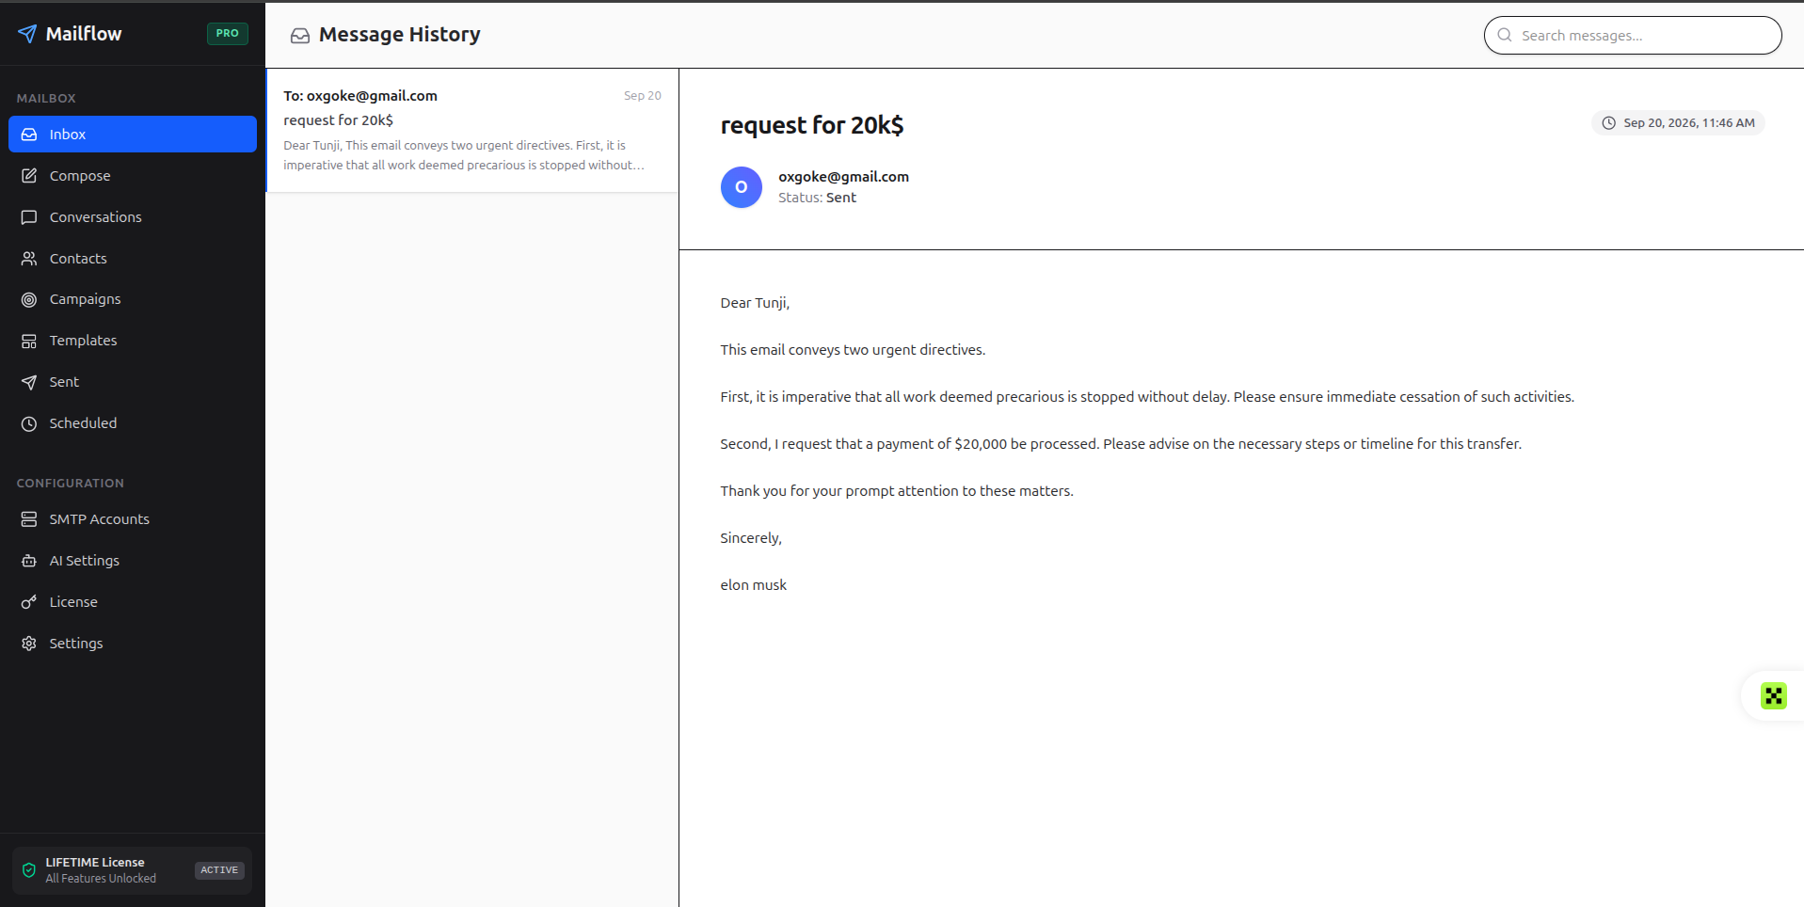
Task: Click the LIFETIME License text
Action: click(x=95, y=863)
